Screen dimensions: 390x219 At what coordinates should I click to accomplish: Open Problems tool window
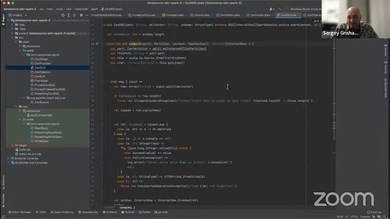pyautogui.click(x=110, y=212)
